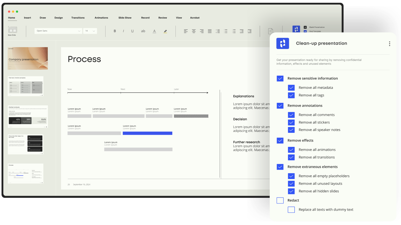Image resolution: width=401 pixels, height=225 pixels.
Task: Uncheck Remove effects
Action: [280, 141]
